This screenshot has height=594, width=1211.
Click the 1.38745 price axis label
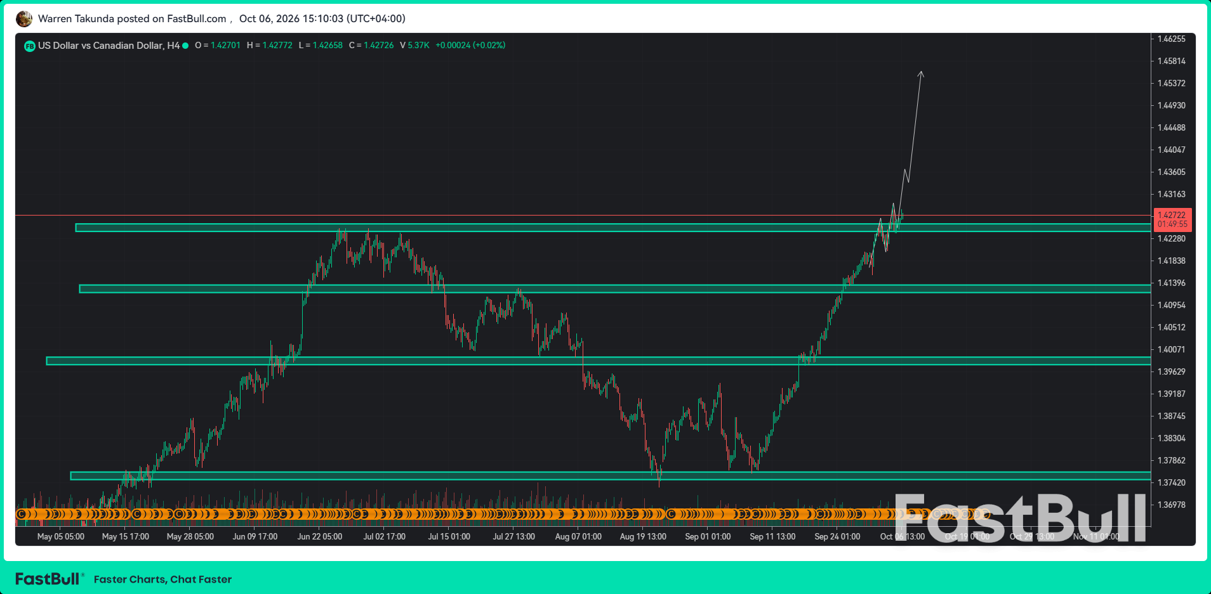click(x=1171, y=416)
